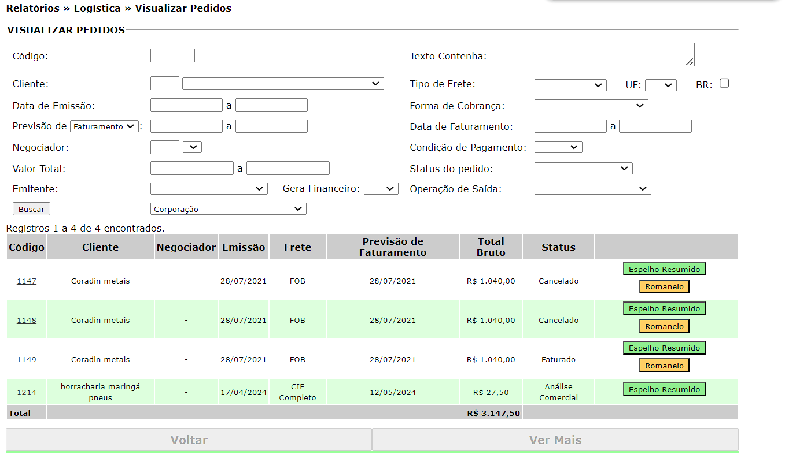Open the Corporação dropdown

pyautogui.click(x=228, y=209)
